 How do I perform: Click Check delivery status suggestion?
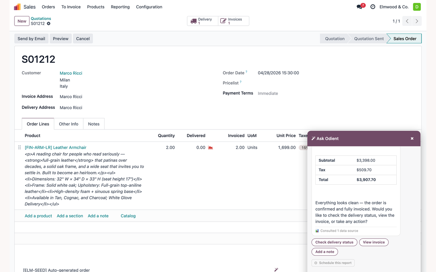pyautogui.click(x=334, y=242)
